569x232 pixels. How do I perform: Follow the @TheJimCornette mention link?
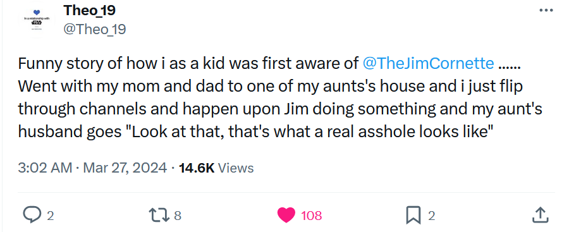[428, 64]
